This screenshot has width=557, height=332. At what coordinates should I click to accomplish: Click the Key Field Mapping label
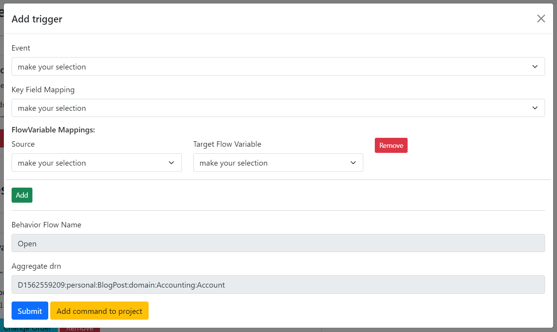43,90
